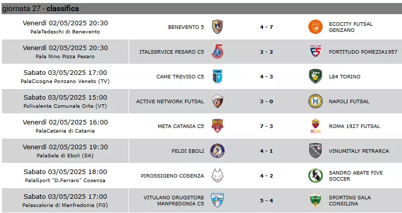The width and height of the screenshot is (402, 213).
Task: Open the 4 - 7 match result
Action: pos(266,27)
